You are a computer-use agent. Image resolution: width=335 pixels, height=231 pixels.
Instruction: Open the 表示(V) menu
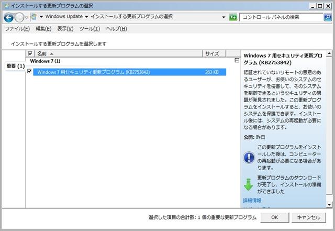pyautogui.click(x=65, y=29)
